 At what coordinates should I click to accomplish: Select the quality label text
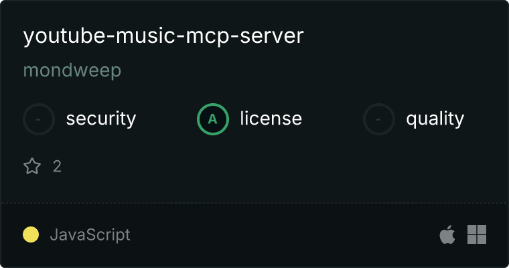pos(435,119)
